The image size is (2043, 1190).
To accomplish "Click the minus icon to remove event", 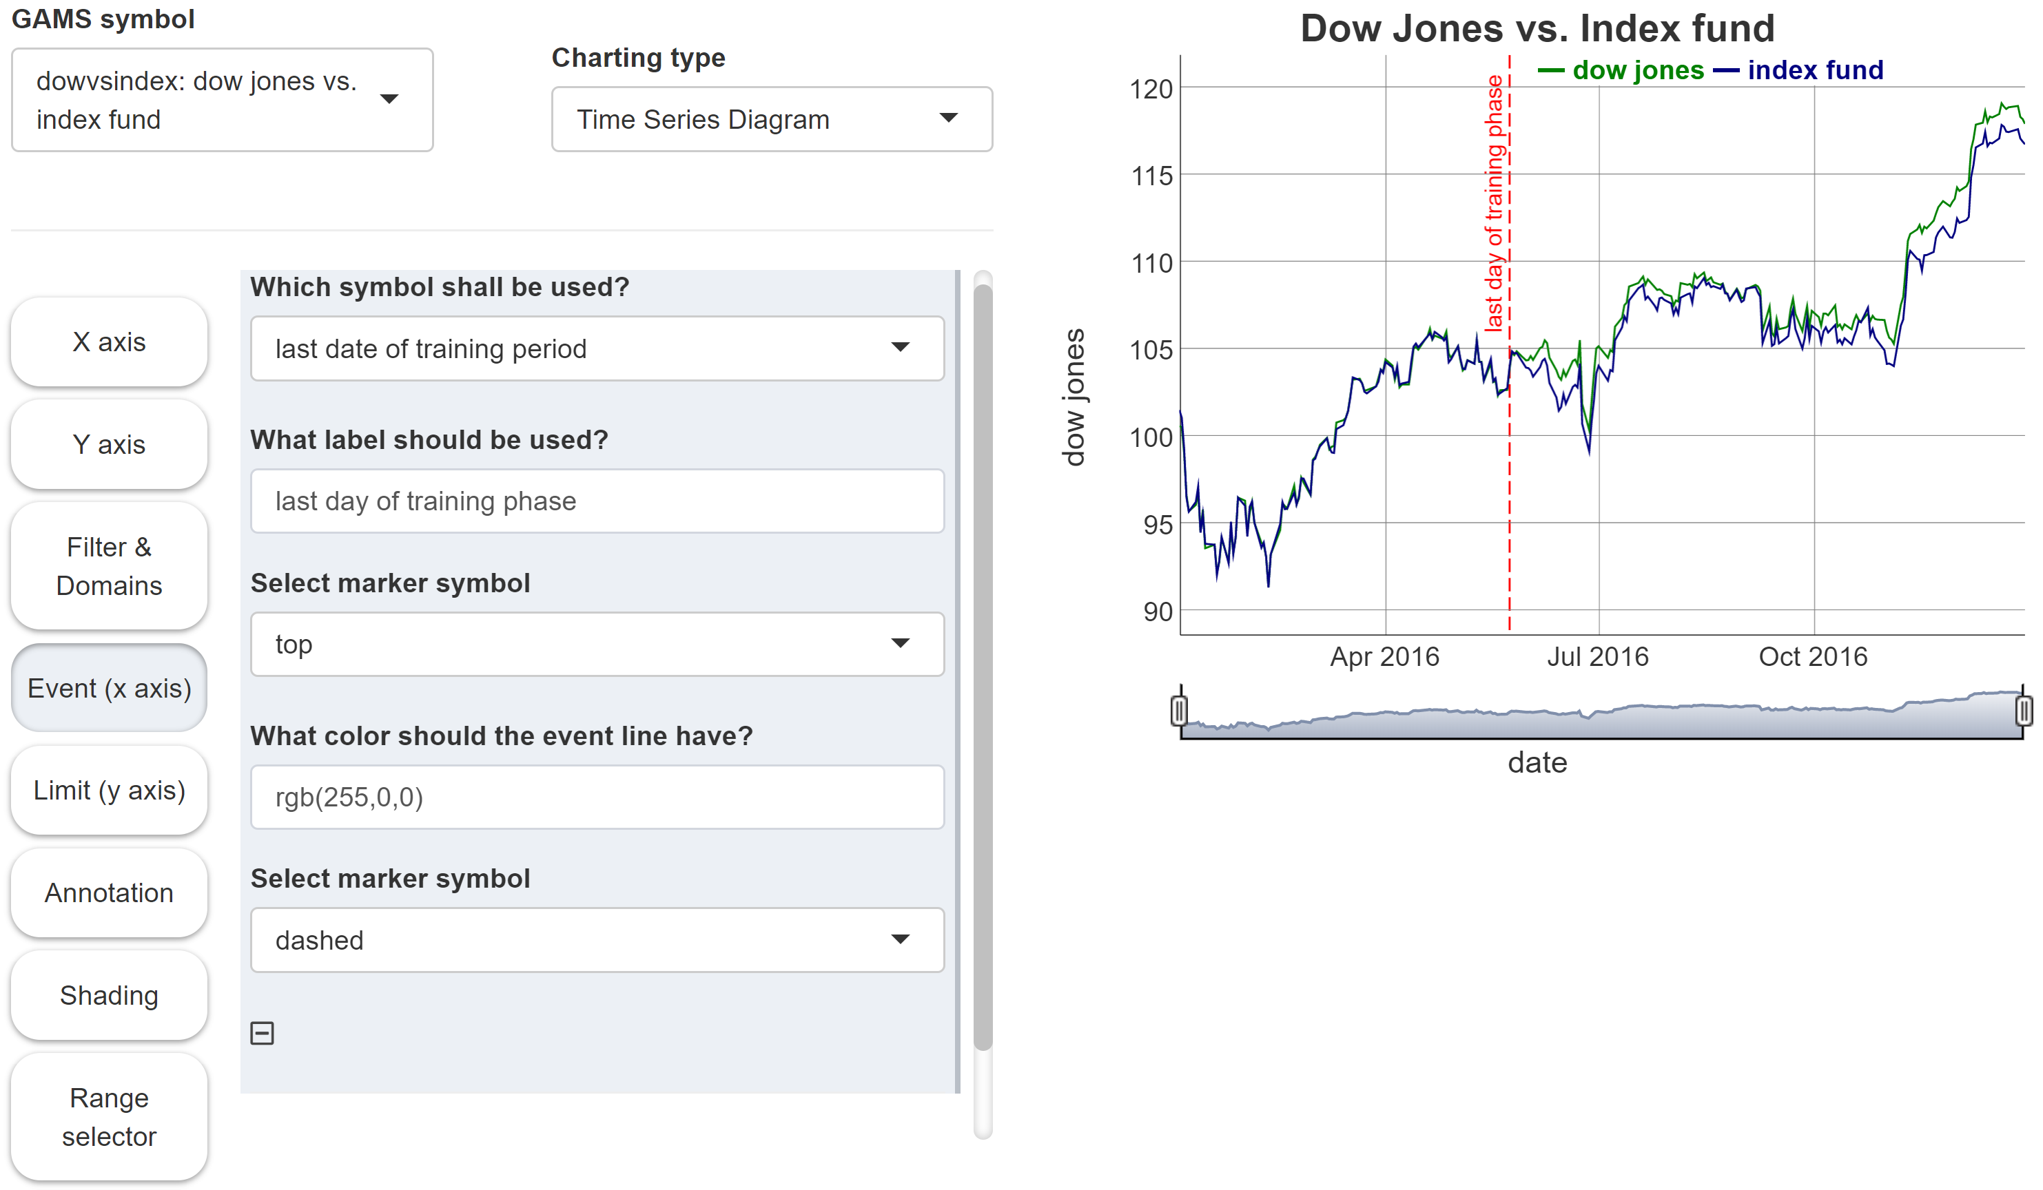I will (262, 1033).
